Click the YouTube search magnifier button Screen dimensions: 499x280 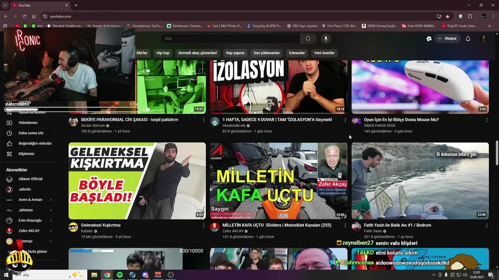[x=308, y=38]
